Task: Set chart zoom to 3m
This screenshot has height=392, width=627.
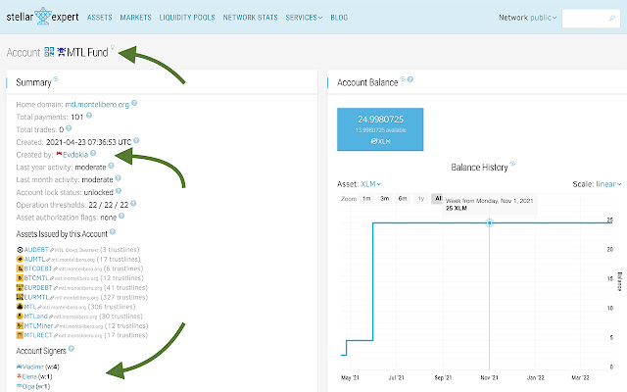Action: tap(385, 198)
